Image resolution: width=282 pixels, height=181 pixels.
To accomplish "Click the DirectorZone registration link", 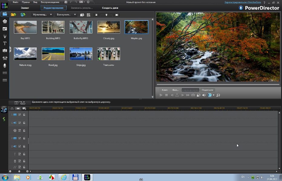I will [x=243, y=2].
